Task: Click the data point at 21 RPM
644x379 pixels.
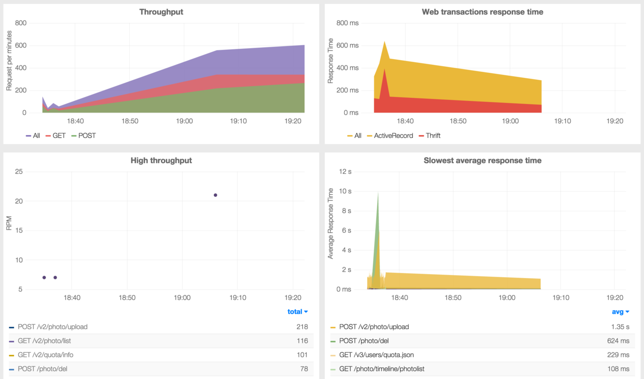Action: [x=215, y=195]
